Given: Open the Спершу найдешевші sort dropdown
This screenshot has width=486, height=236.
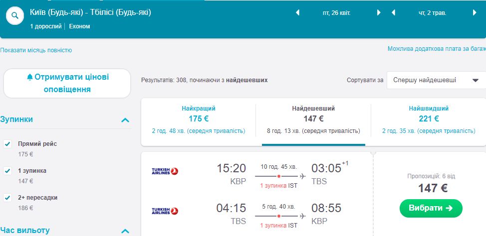Looking at the screenshot, I should (435, 80).
